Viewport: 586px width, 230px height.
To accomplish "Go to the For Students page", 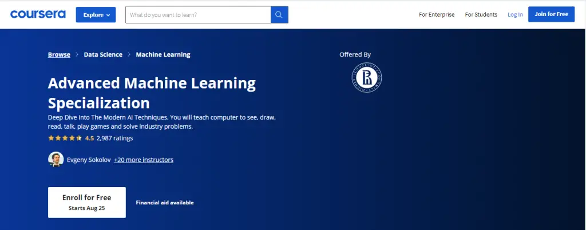I will (x=481, y=14).
